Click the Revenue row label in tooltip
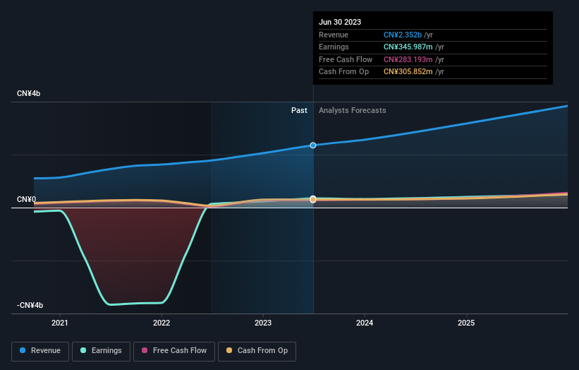 coord(334,35)
